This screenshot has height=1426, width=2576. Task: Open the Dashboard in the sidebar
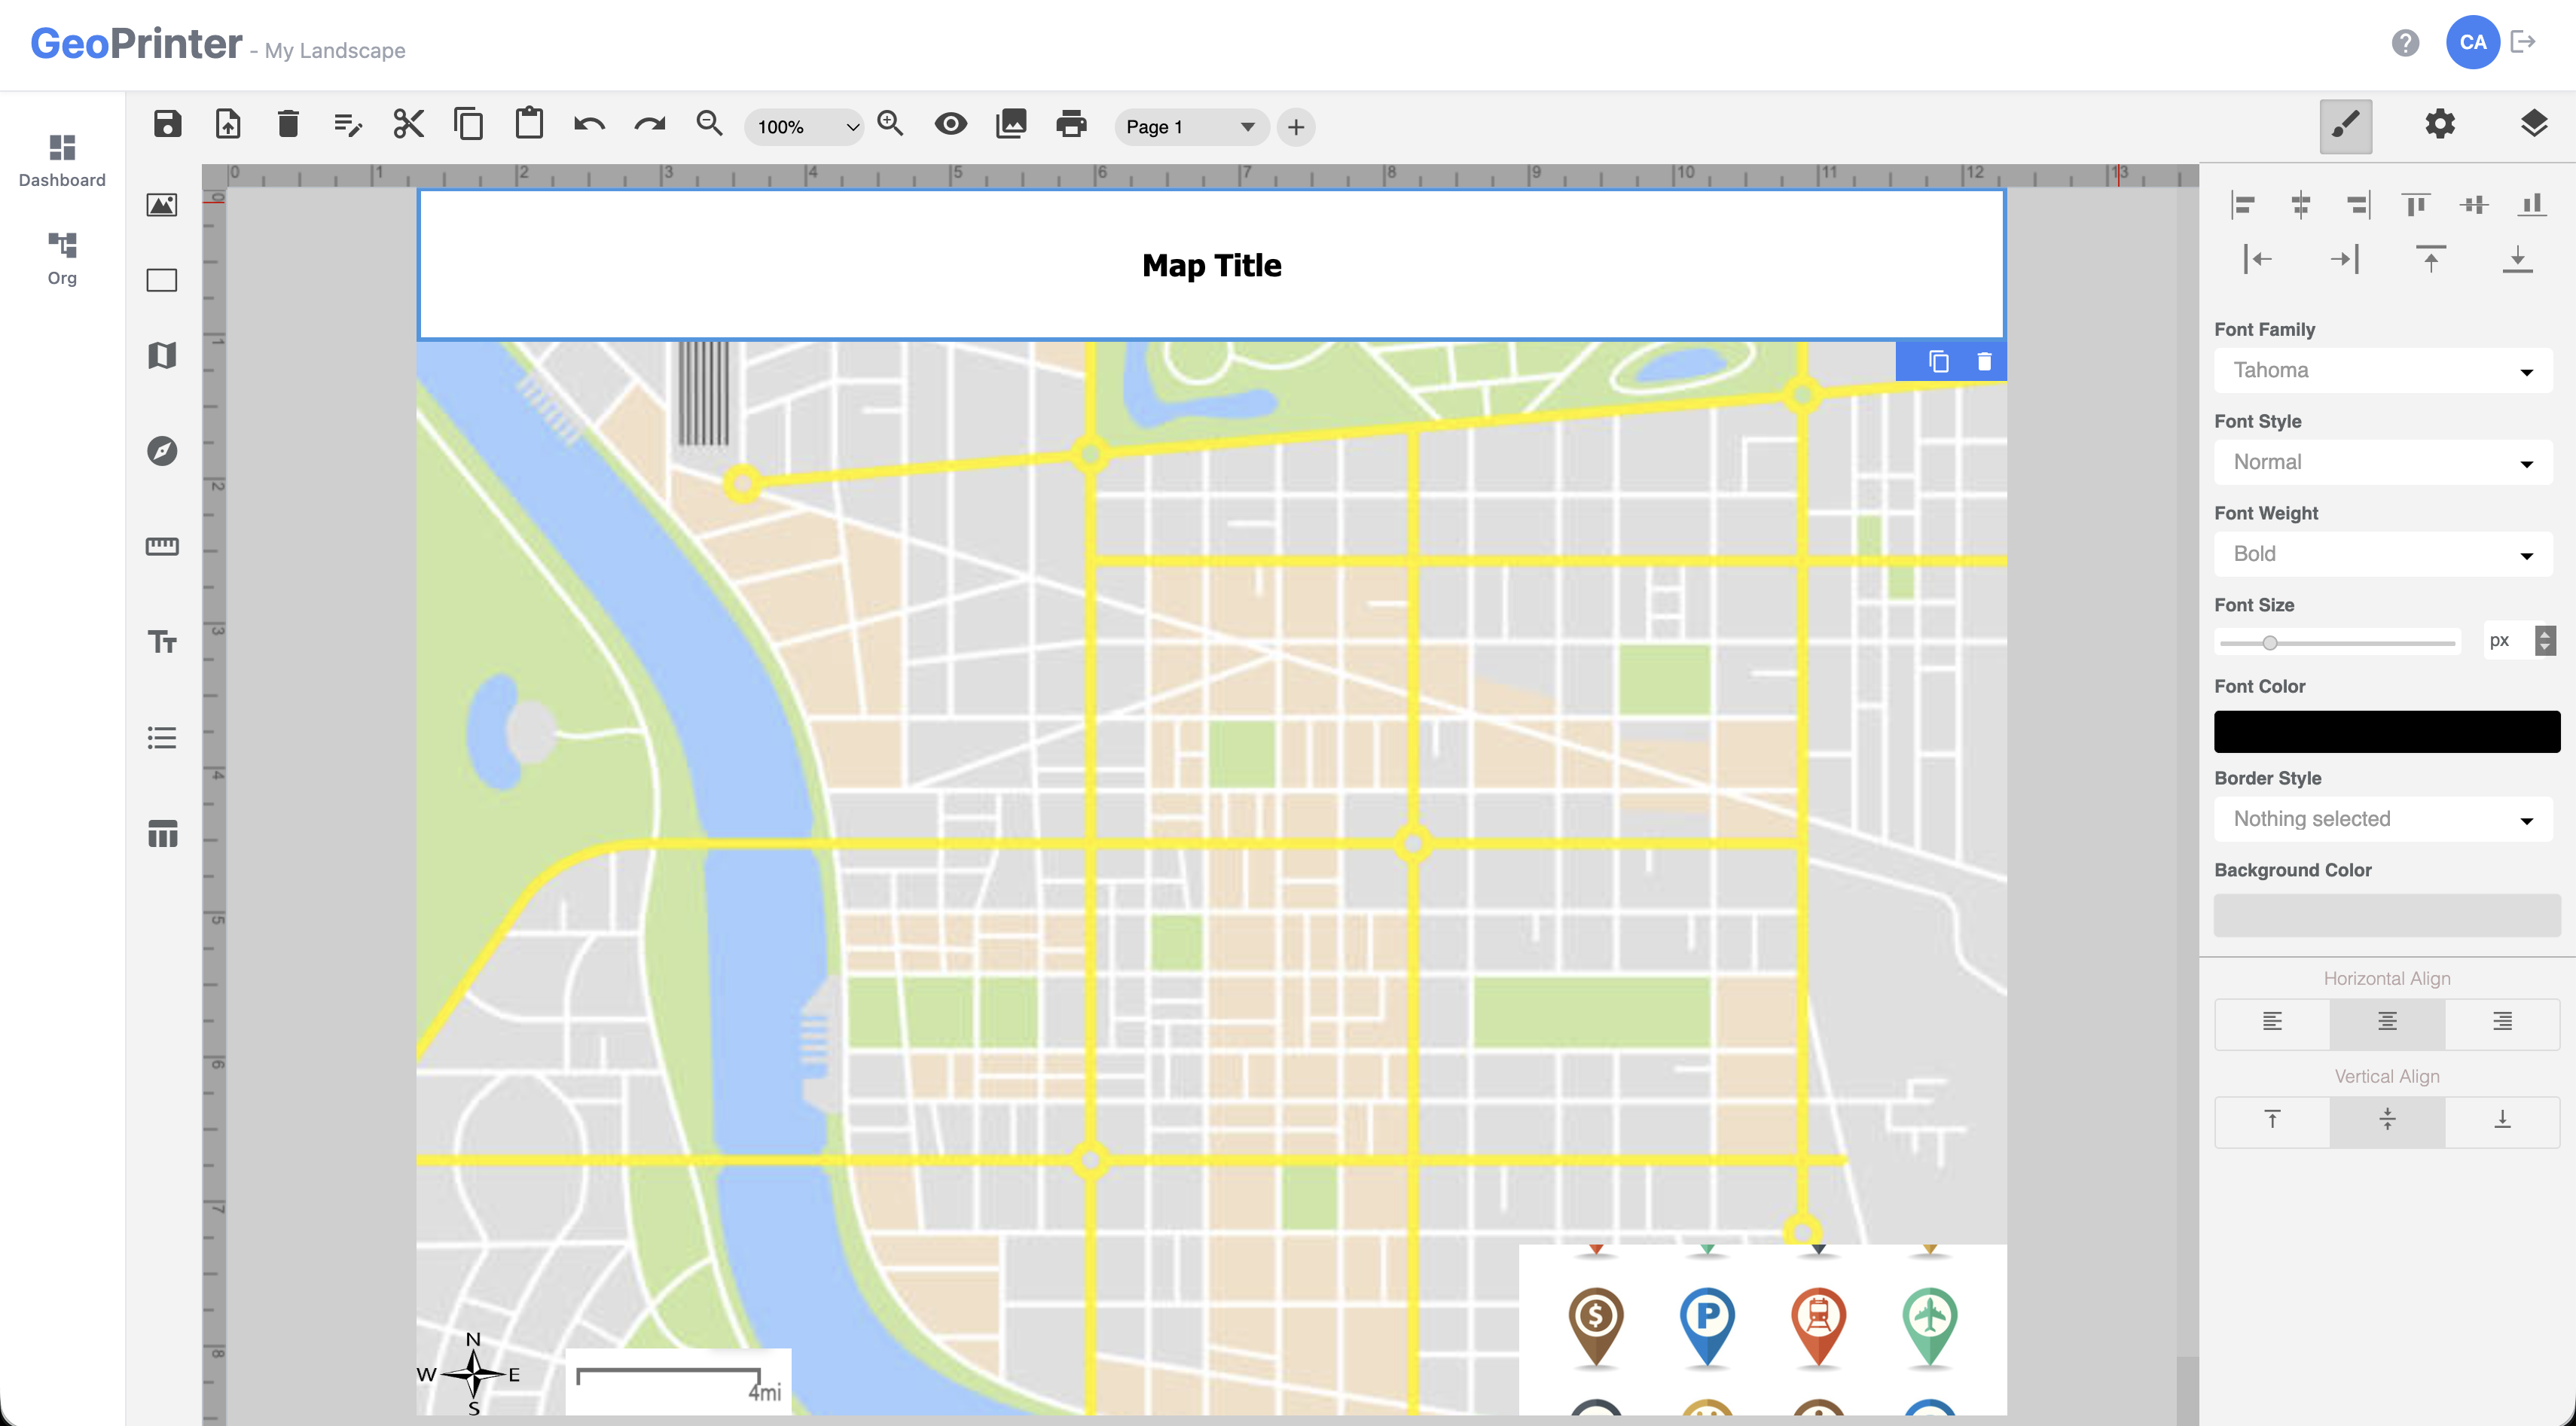coord(62,161)
